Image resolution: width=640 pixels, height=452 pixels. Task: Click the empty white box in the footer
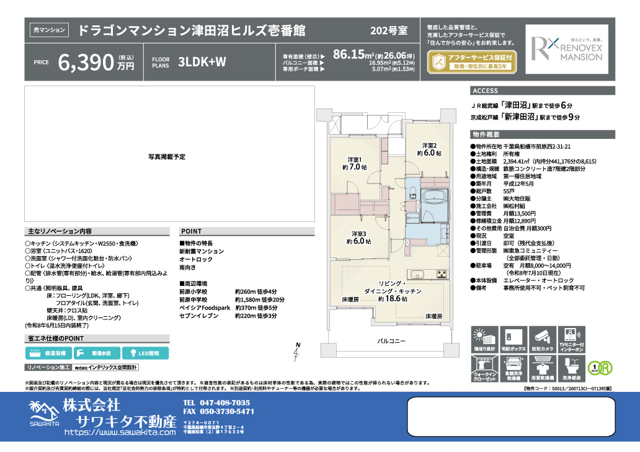511,417
